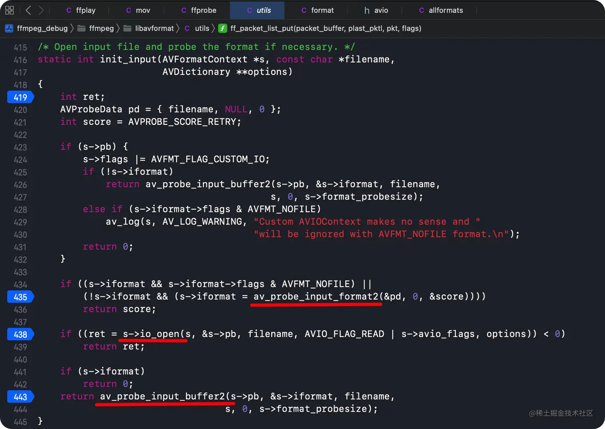Open the related items grid menu
The height and width of the screenshot is (429, 605).
coord(10,10)
